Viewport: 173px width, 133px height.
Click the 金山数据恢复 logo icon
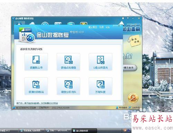pyautogui.click(x=27, y=35)
